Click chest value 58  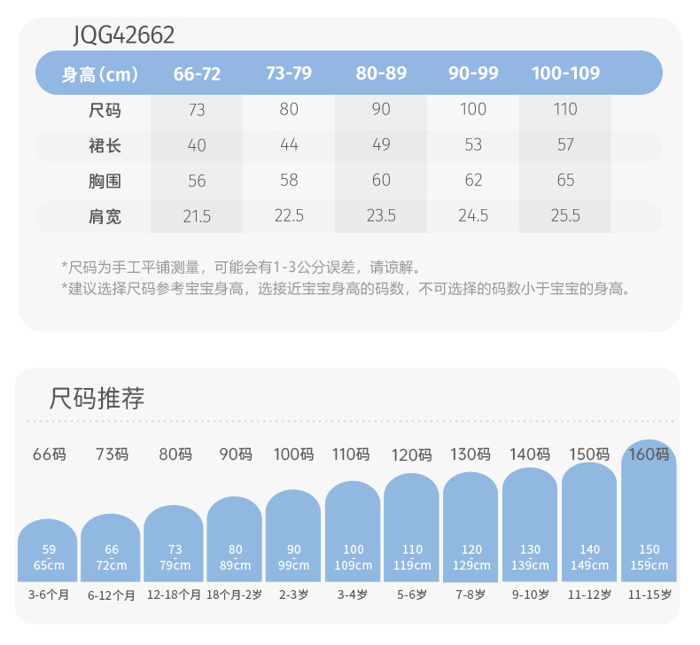pos(289,180)
